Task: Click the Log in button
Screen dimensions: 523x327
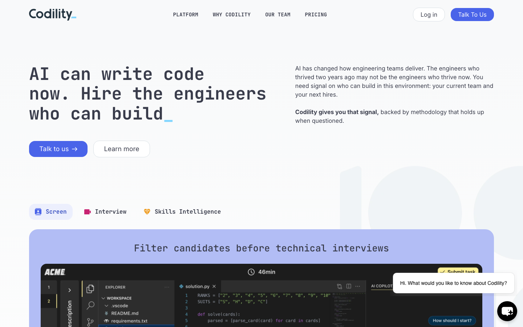Action: point(429,15)
